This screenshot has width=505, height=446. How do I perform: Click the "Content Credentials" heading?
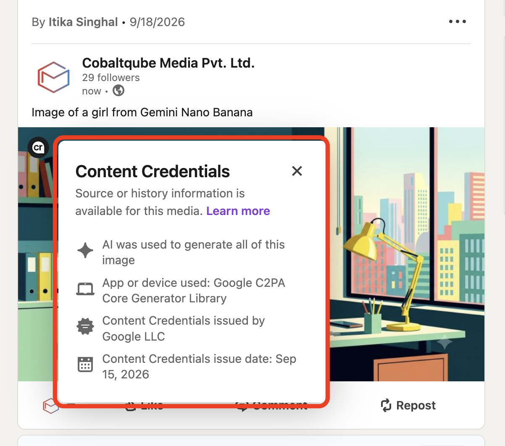pyautogui.click(x=153, y=171)
